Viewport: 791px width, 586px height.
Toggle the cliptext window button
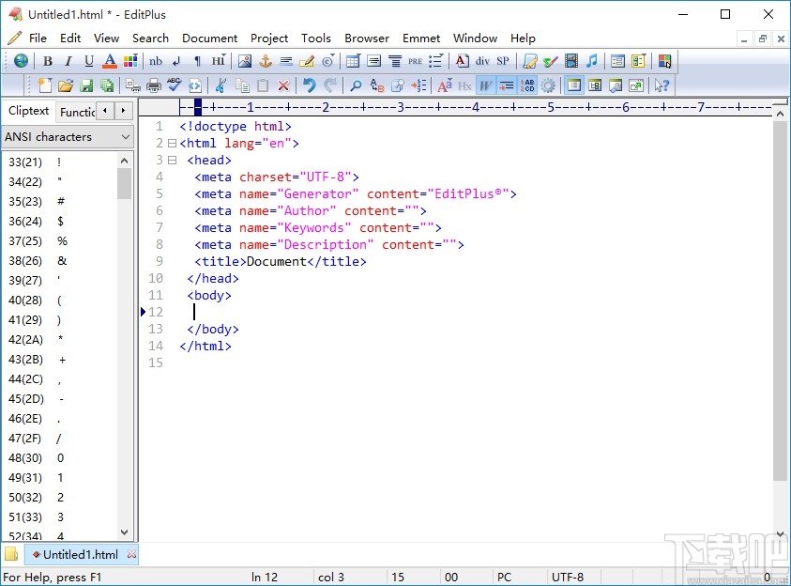(573, 85)
